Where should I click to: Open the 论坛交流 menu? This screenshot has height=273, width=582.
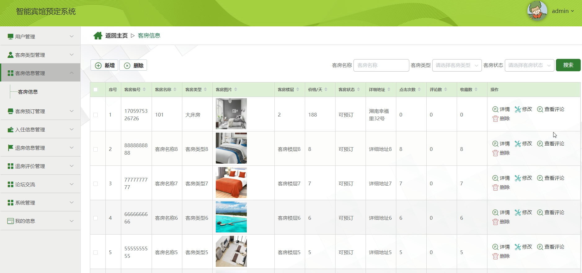(x=40, y=184)
